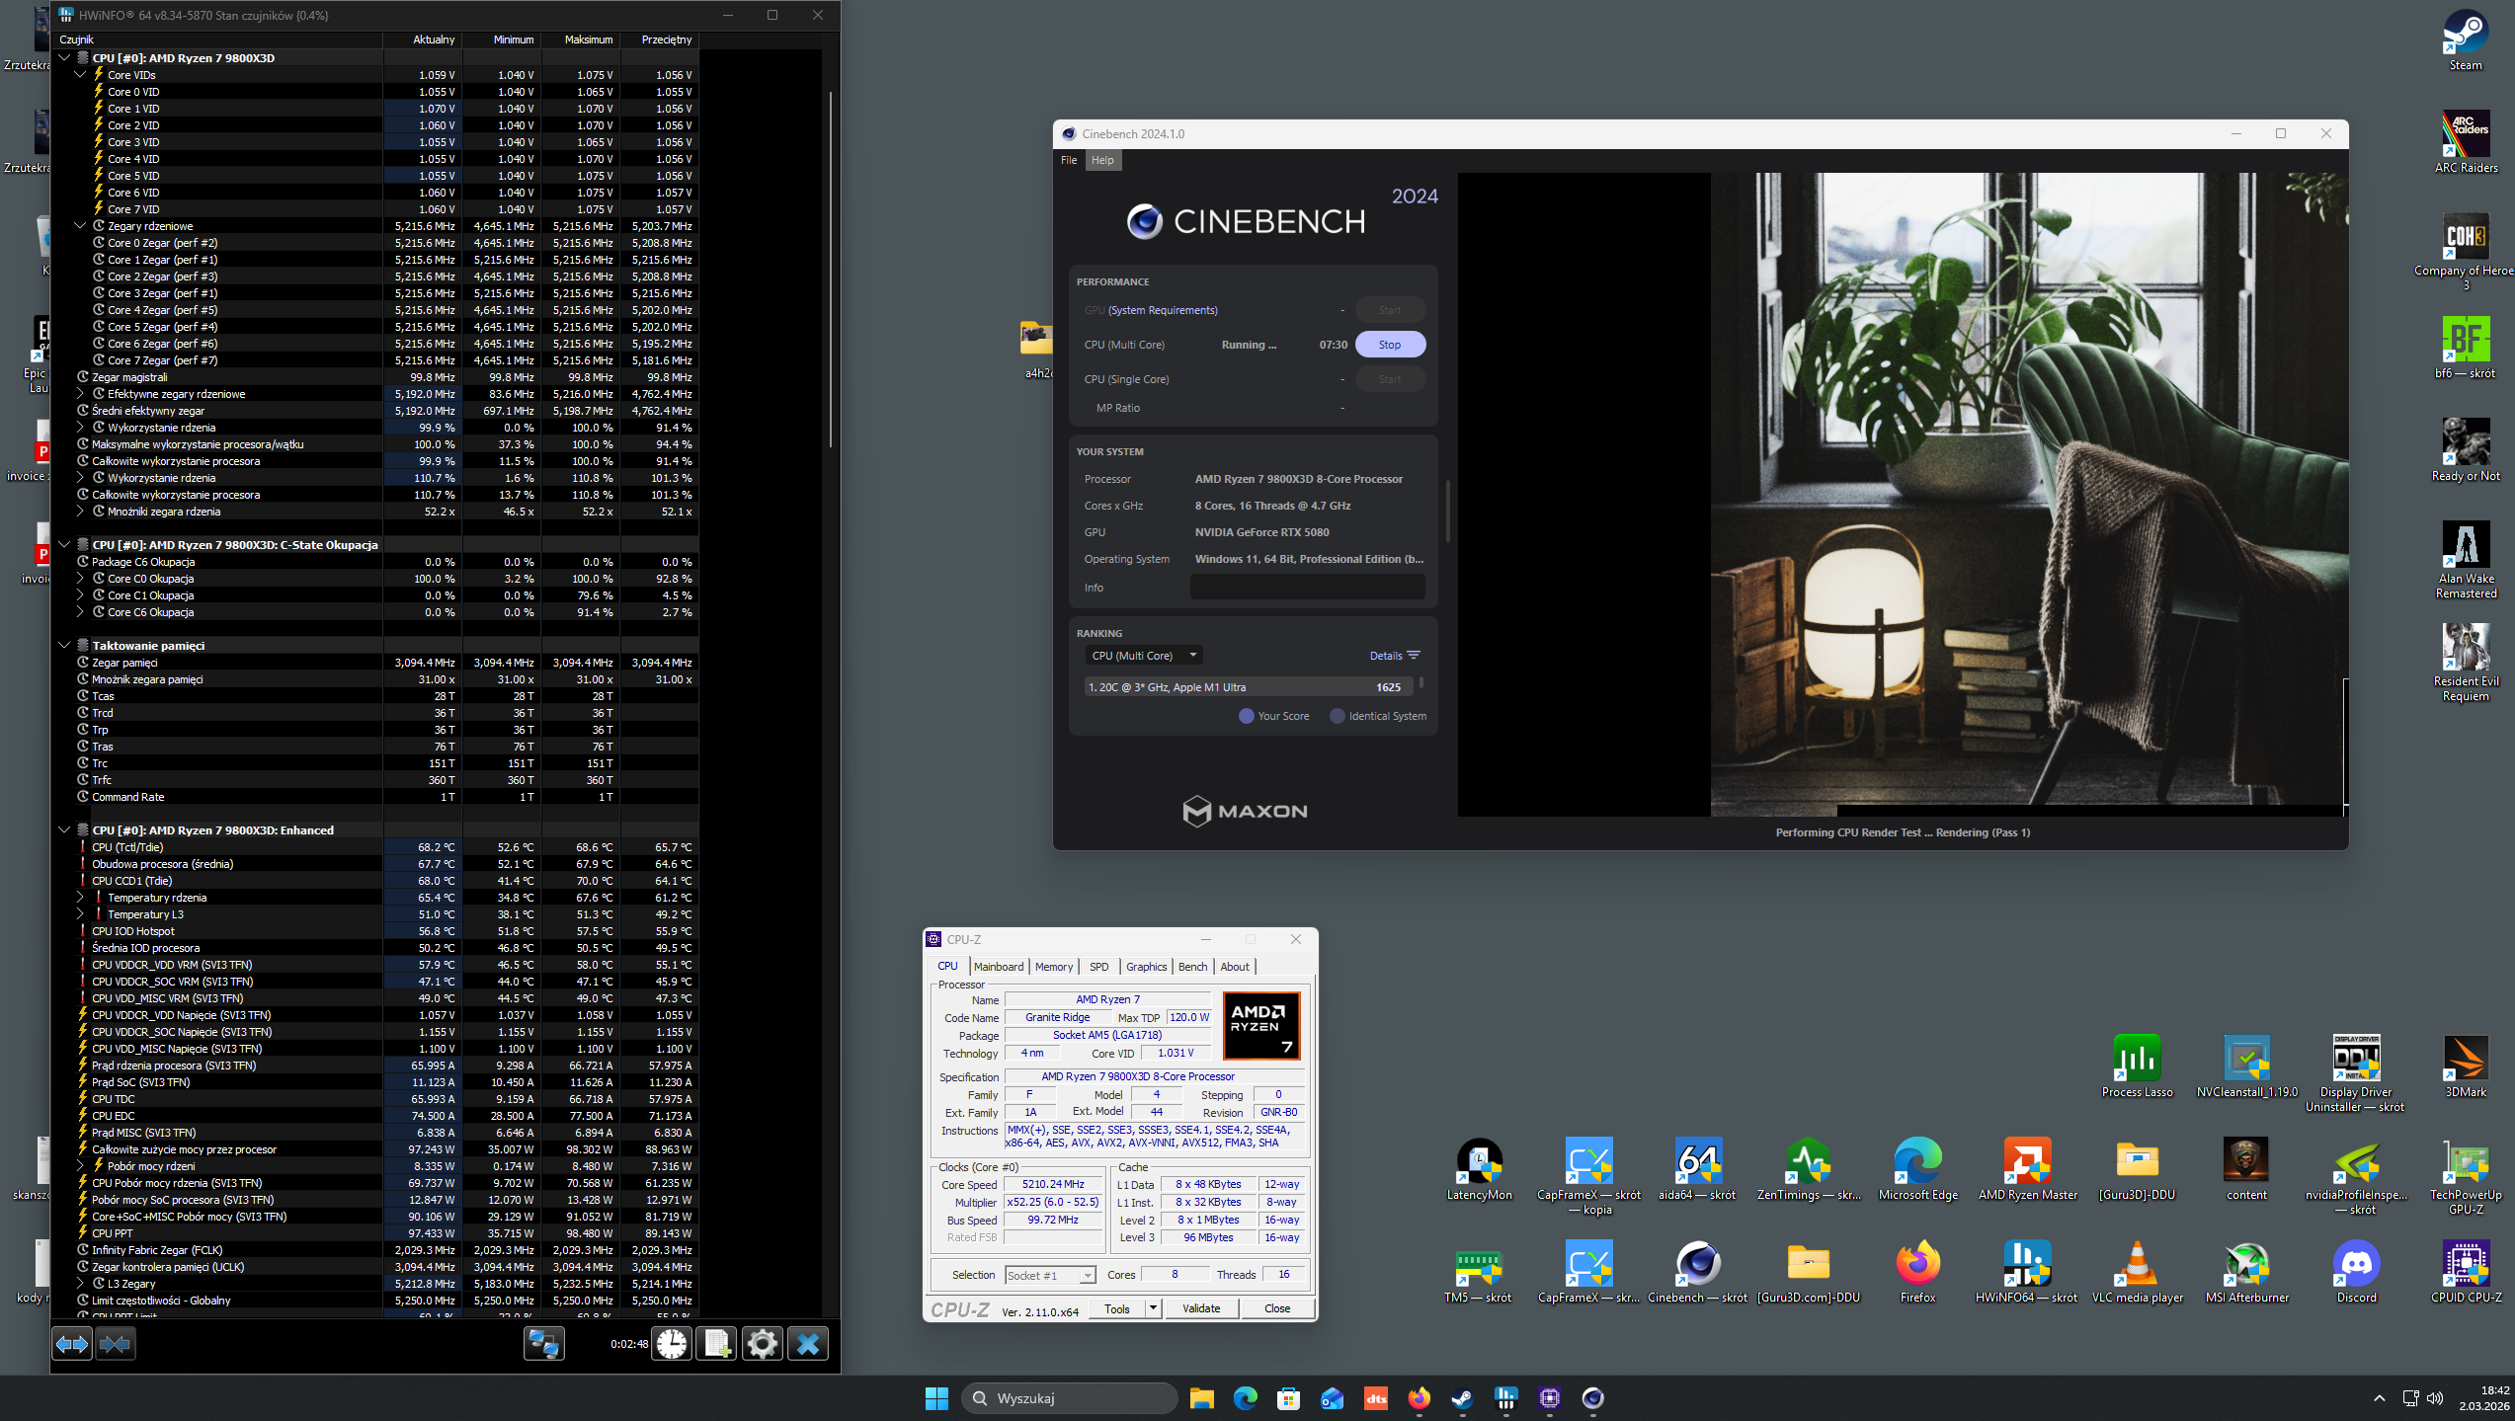The image size is (2515, 1421).
Task: Reset sensor timer with clock icon
Action: (672, 1344)
